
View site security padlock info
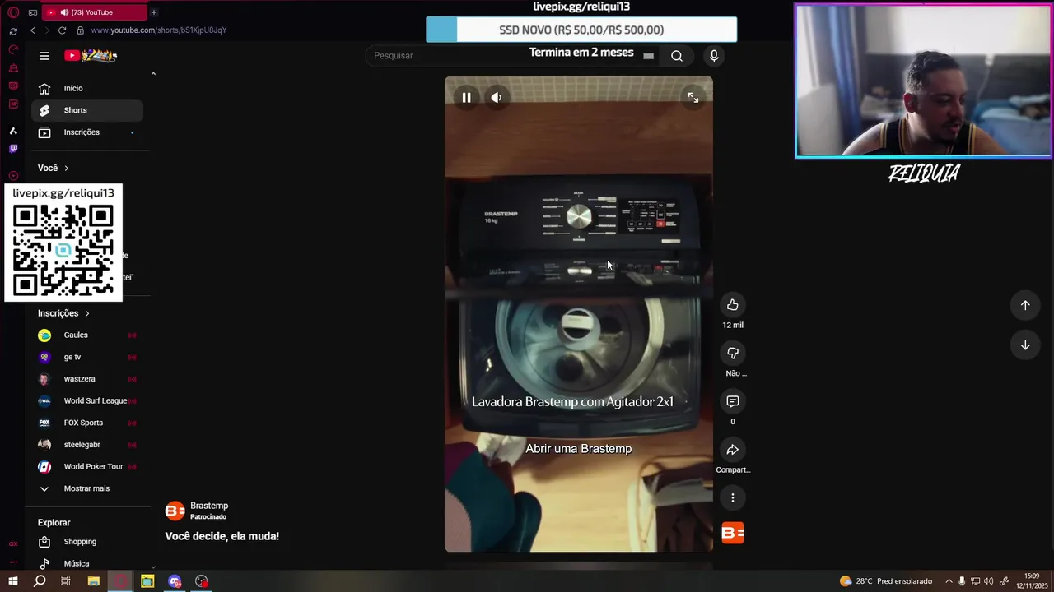pos(80,30)
